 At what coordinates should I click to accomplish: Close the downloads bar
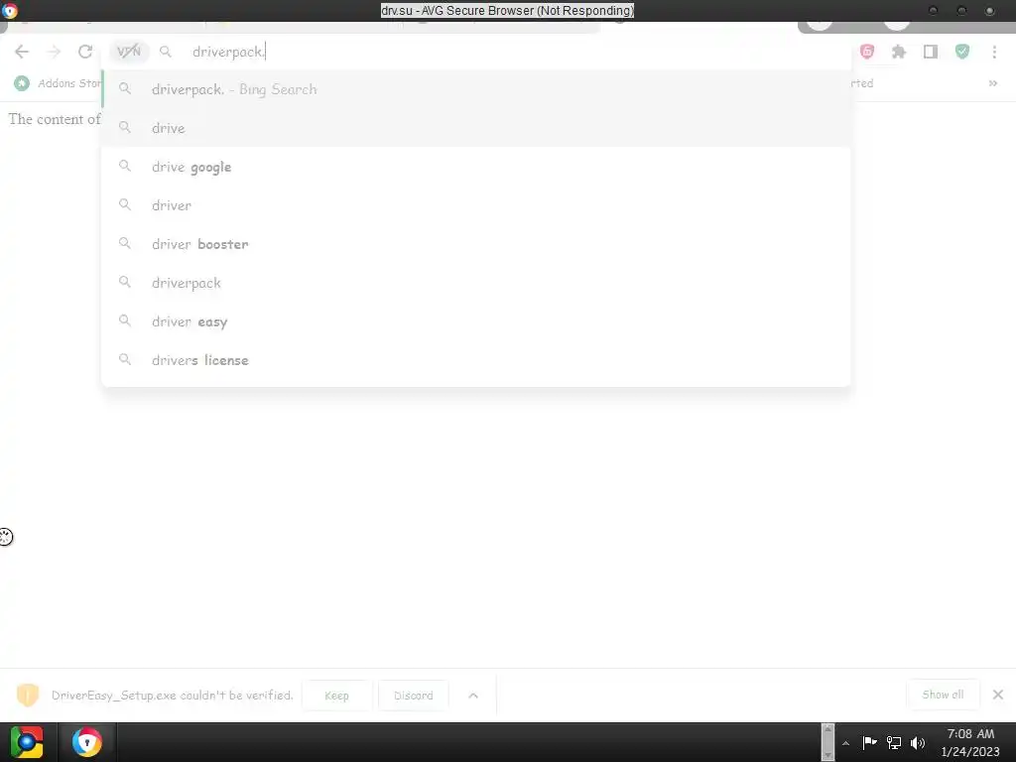[x=998, y=695]
